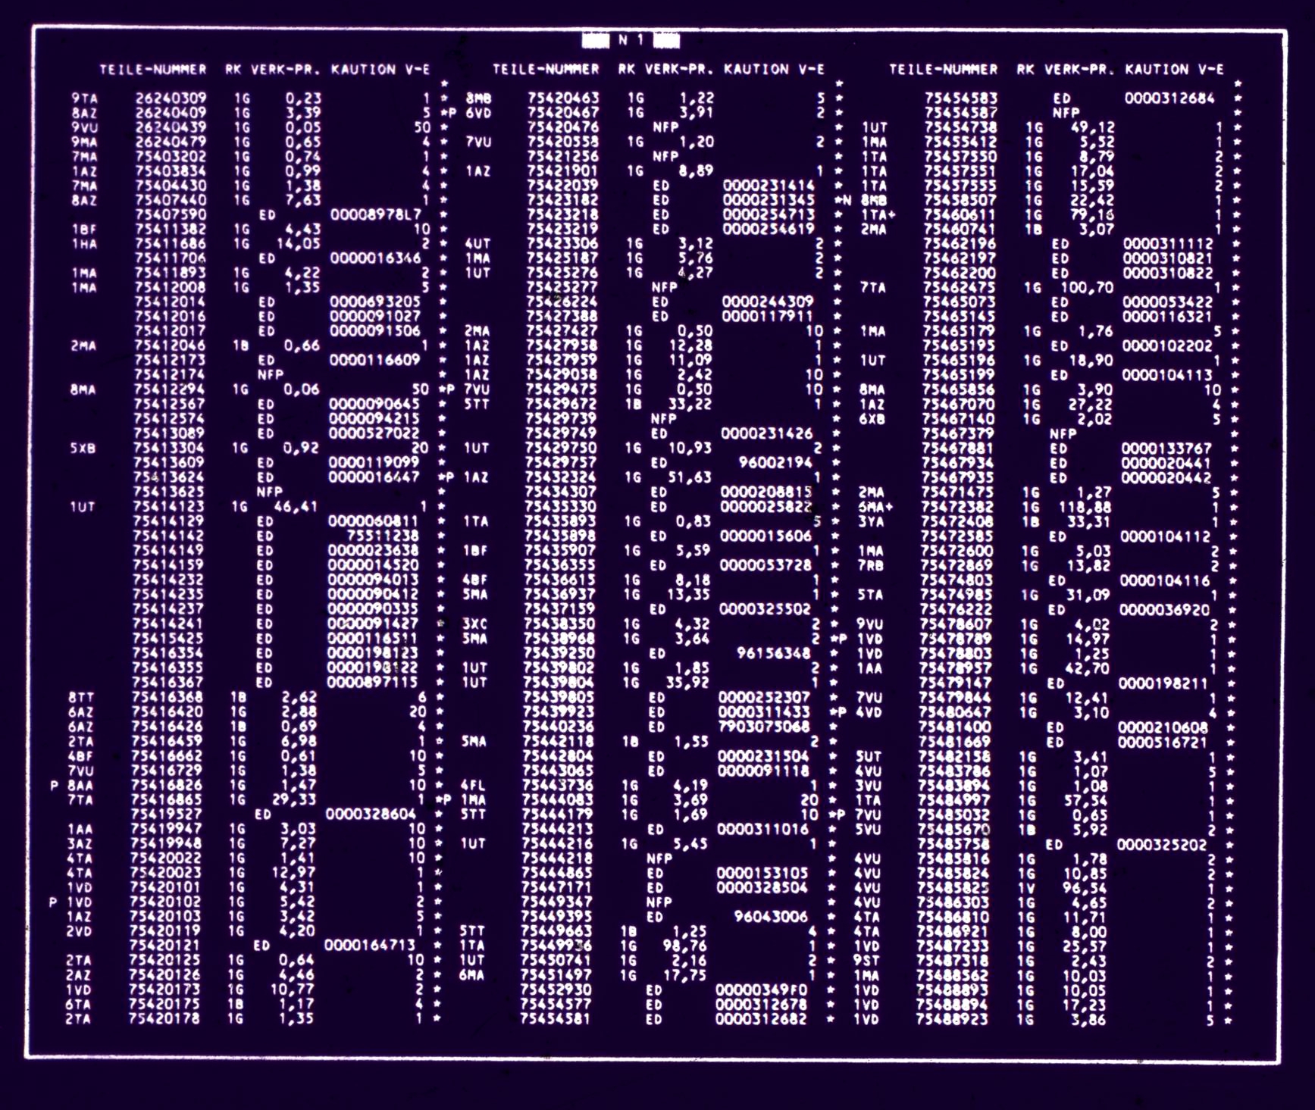Click price 33,22

(x=690, y=404)
